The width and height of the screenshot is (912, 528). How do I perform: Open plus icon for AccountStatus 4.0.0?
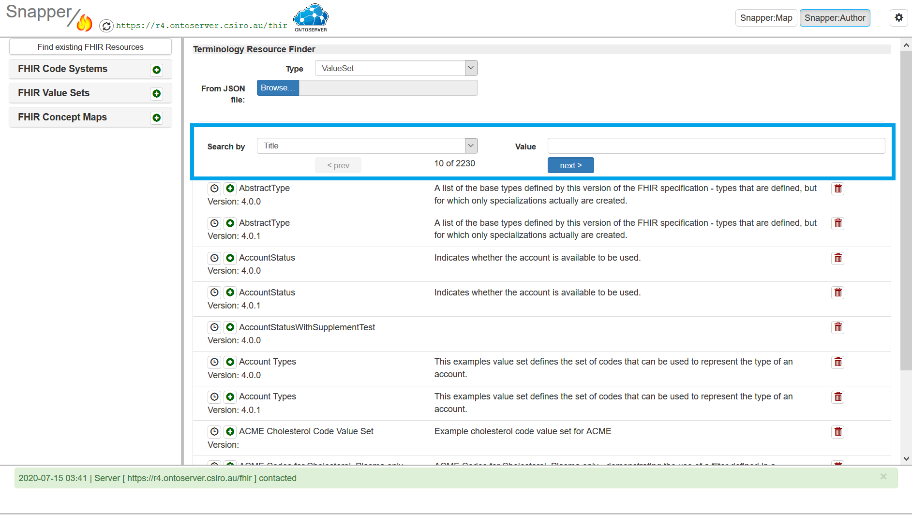230,258
